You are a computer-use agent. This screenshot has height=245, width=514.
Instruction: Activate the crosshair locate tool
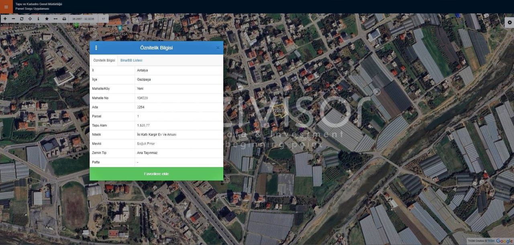pos(30,19)
